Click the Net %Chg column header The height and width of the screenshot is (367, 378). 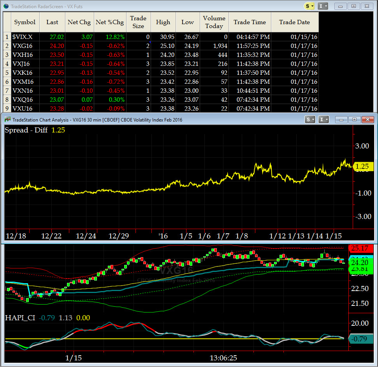[110, 22]
